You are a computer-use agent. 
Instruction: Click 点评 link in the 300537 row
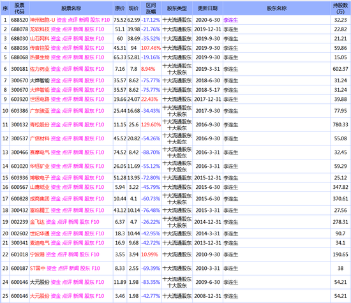click(x=67, y=139)
